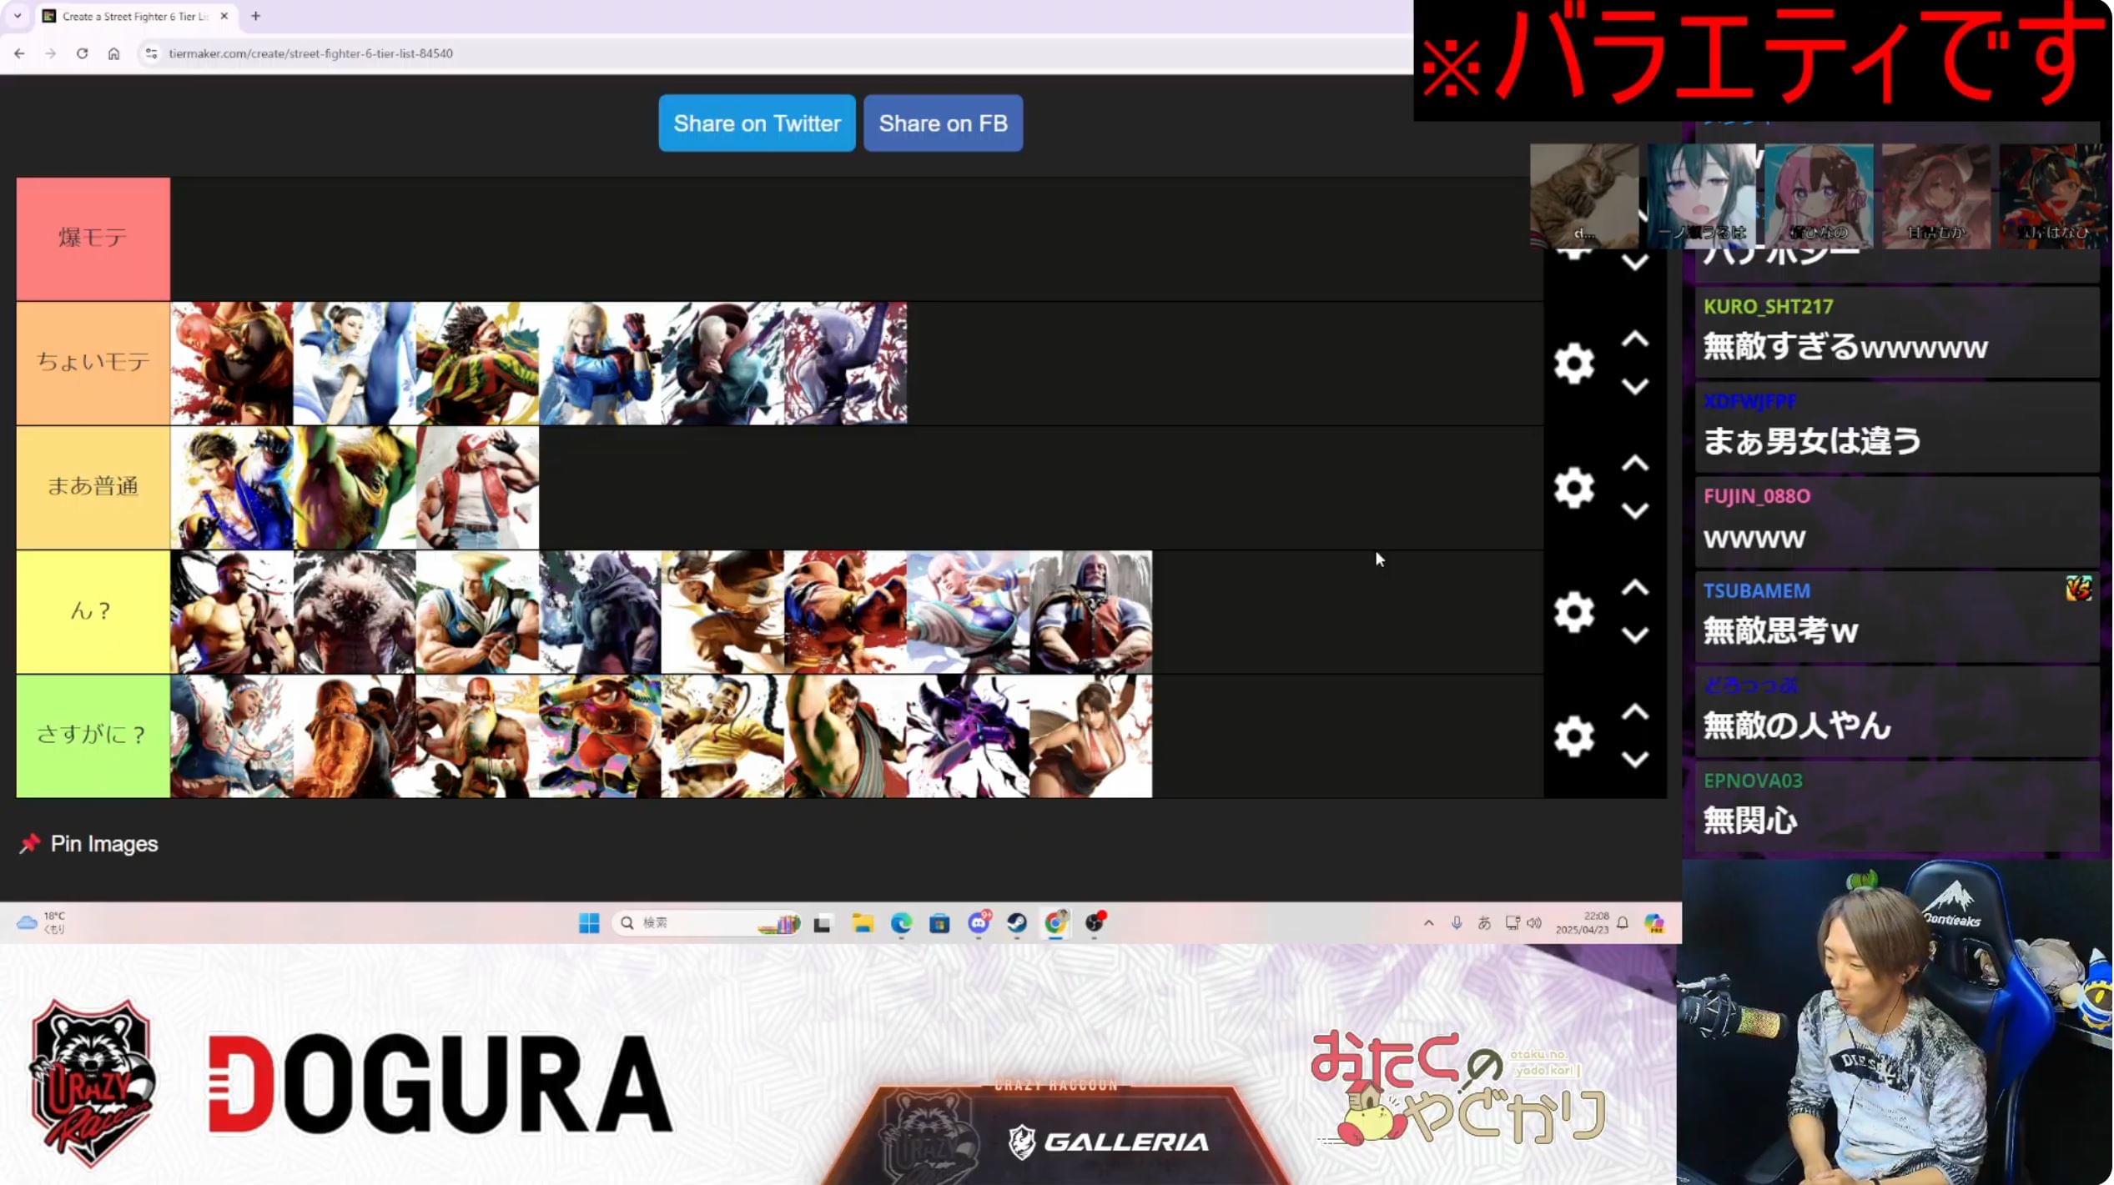Select the Street Fighter 6 Tier List tab

135,16
